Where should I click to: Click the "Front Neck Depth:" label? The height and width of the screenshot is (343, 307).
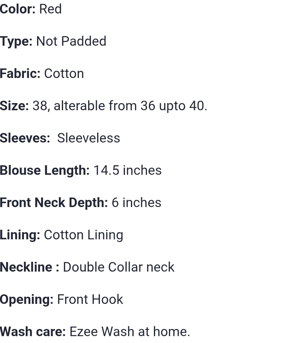coord(54,203)
